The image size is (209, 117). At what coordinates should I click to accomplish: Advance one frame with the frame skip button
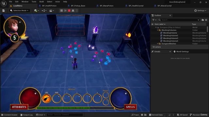pyautogui.click(x=65, y=11)
